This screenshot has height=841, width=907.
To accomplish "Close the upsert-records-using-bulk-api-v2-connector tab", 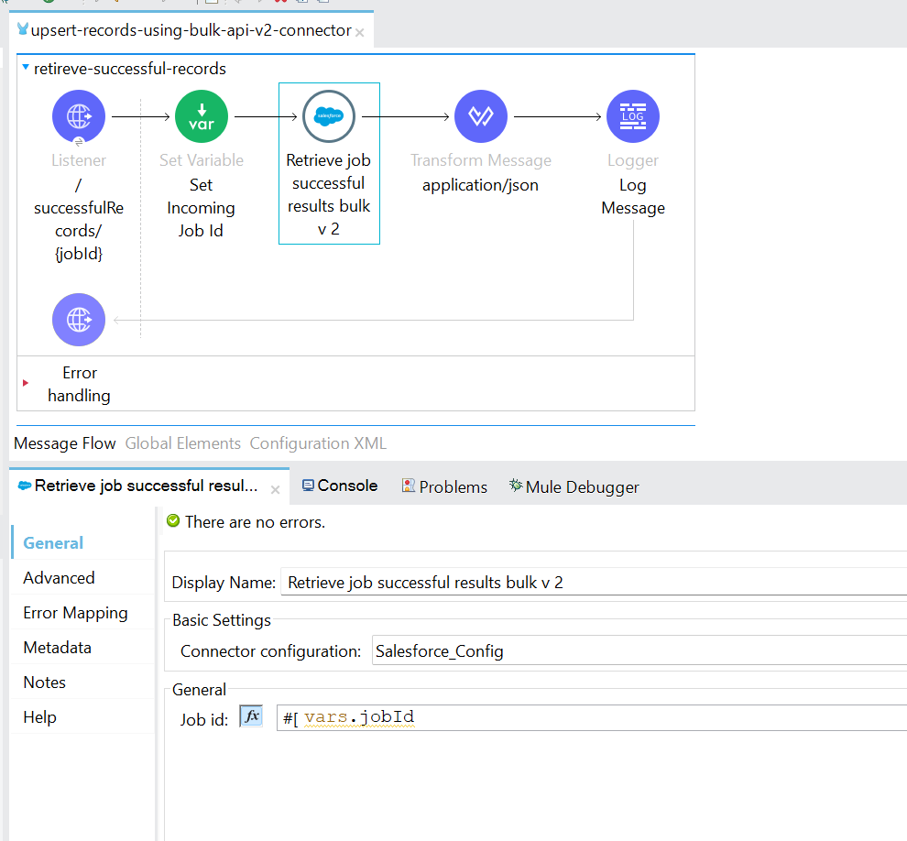I will pos(359,33).
